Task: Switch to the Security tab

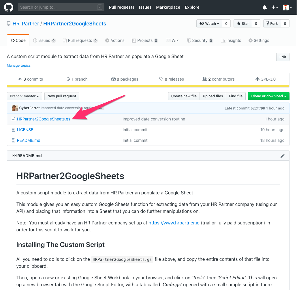Action: (x=200, y=40)
